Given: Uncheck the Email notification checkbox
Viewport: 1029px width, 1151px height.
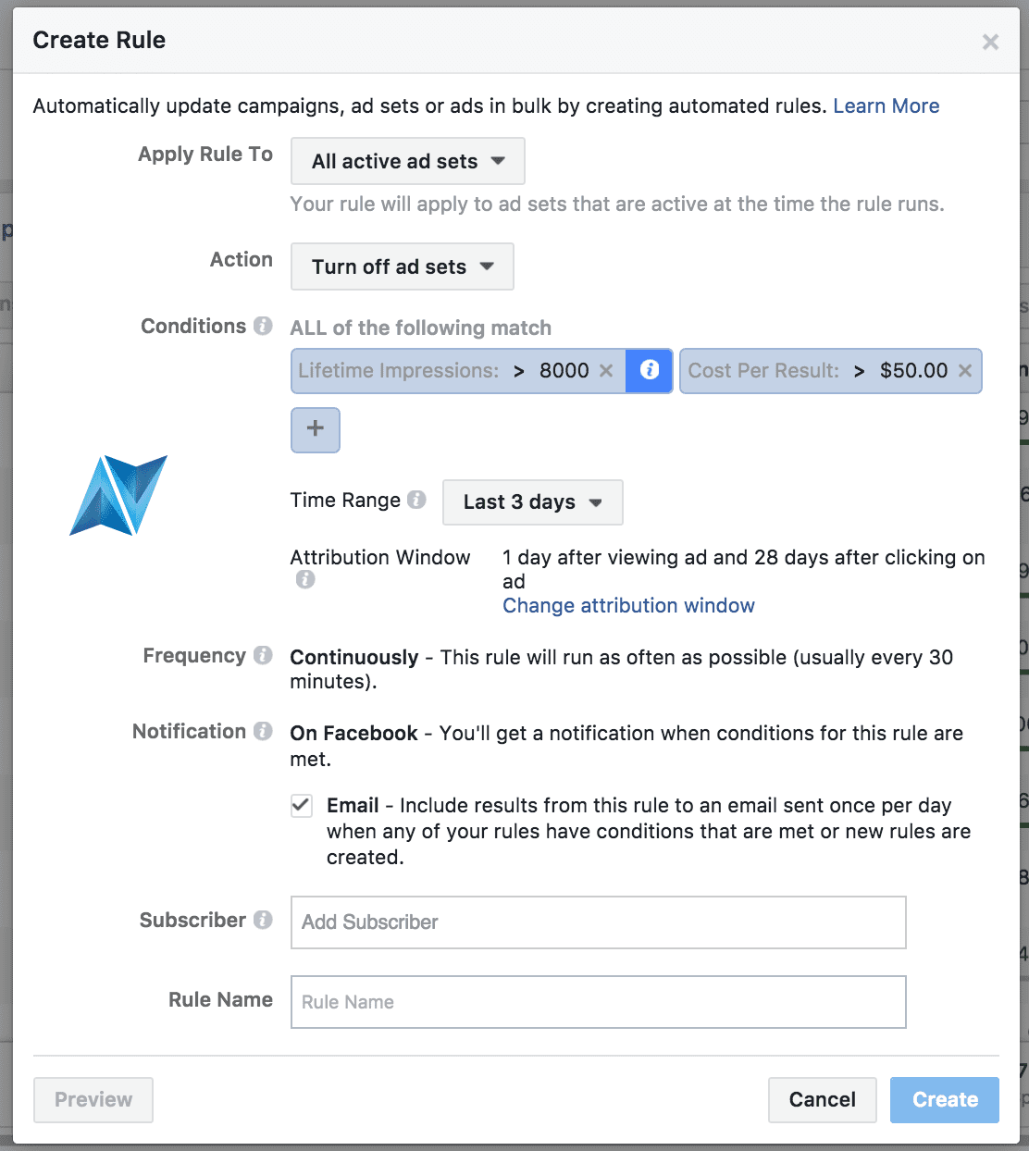Looking at the screenshot, I should [x=302, y=805].
